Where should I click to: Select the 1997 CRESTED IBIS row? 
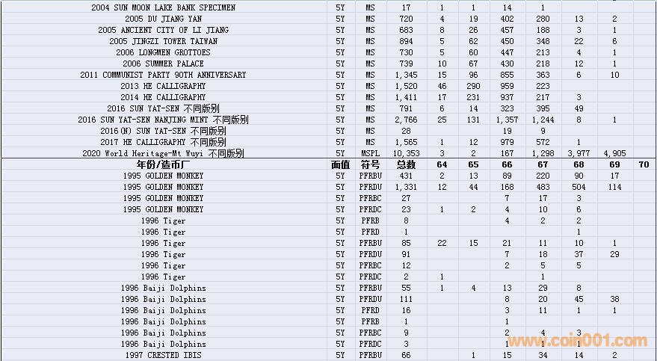(163, 355)
